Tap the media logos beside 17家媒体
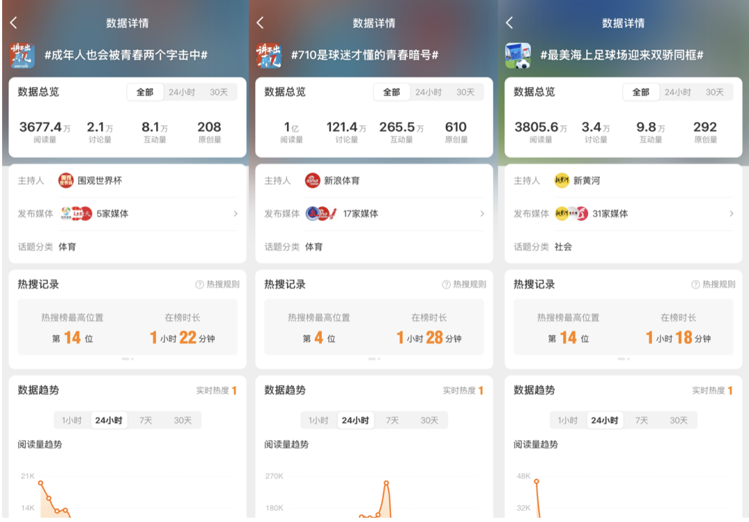The height and width of the screenshot is (522, 749). [322, 214]
